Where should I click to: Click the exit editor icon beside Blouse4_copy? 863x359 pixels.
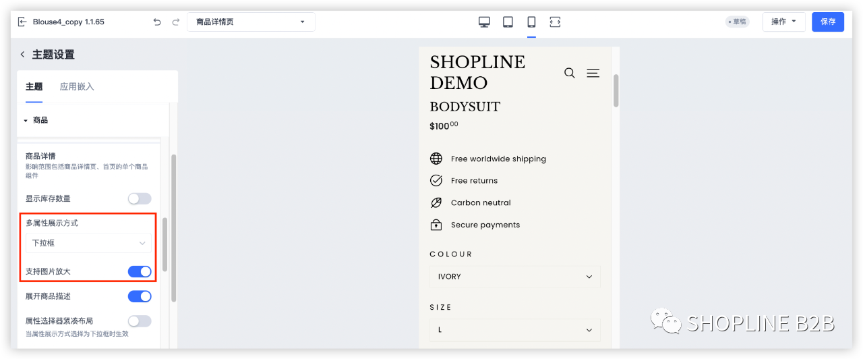(x=22, y=22)
